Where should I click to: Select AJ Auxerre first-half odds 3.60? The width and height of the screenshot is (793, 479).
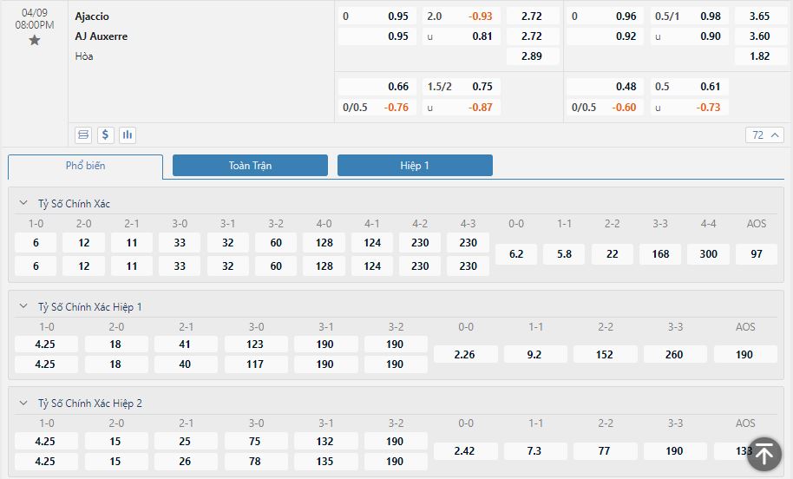click(760, 36)
